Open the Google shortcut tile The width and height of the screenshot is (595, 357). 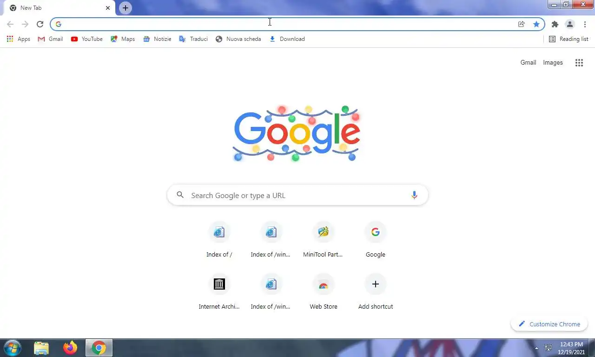[x=376, y=240]
